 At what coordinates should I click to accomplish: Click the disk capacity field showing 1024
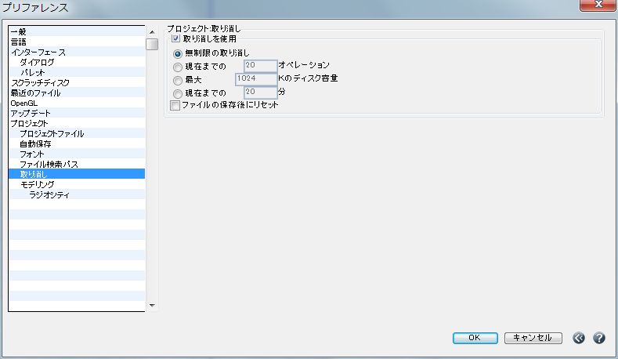pos(256,79)
